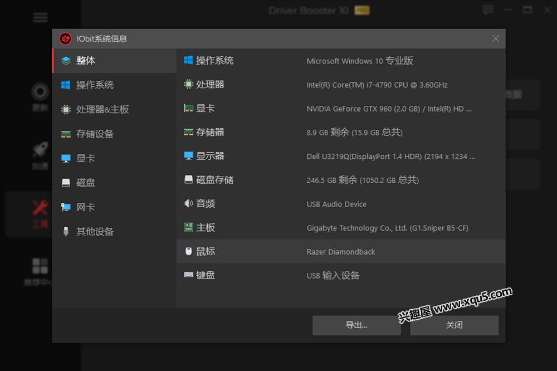Click the speaker icon in the 音频 row
Screen dimensions: 557x371
188,203
